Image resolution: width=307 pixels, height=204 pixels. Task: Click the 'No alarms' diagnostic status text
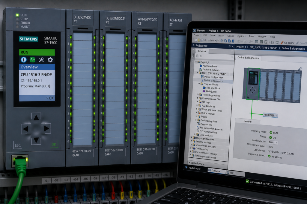pos(276,157)
